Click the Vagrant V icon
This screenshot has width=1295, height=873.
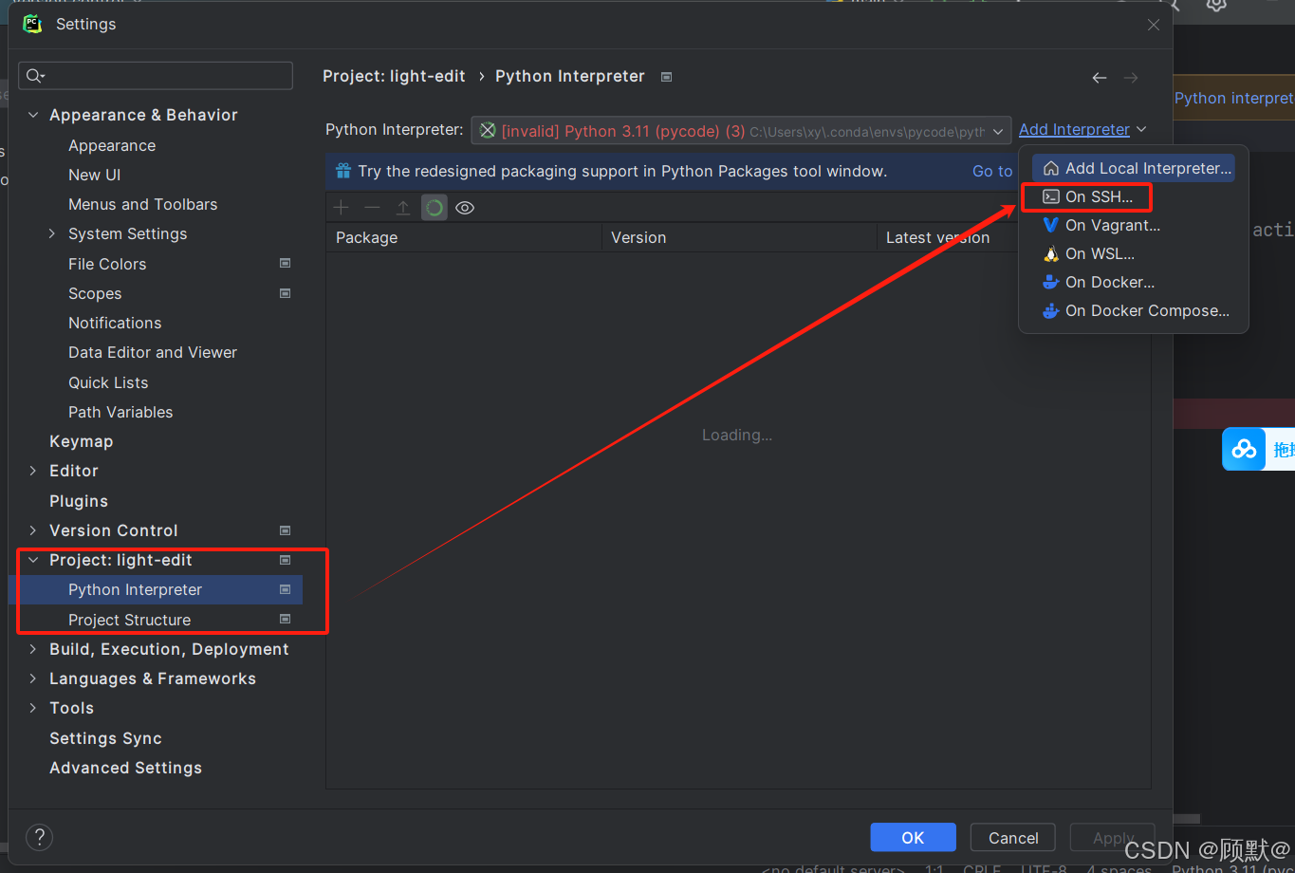(1050, 225)
